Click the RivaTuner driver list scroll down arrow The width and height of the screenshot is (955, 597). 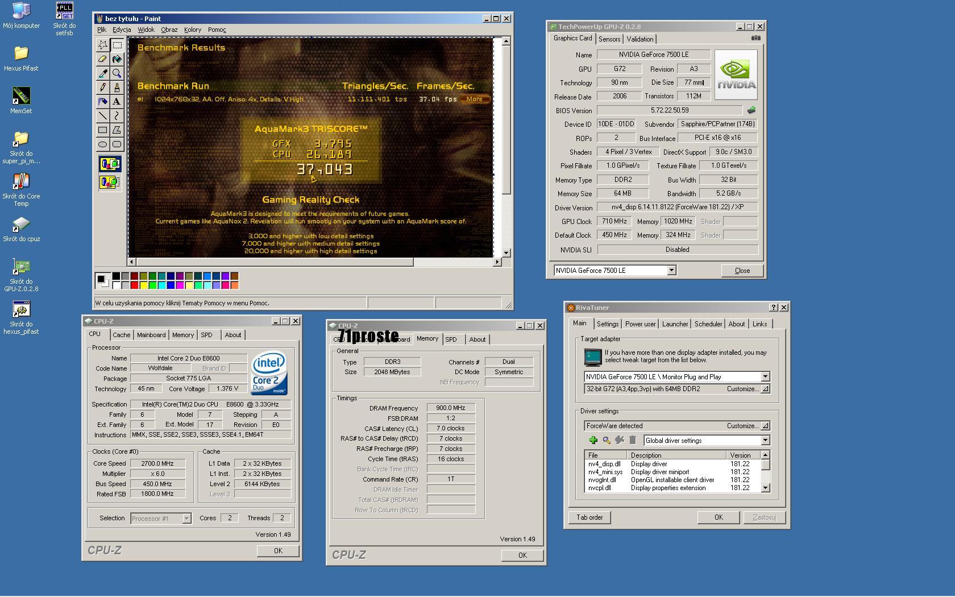coord(766,487)
